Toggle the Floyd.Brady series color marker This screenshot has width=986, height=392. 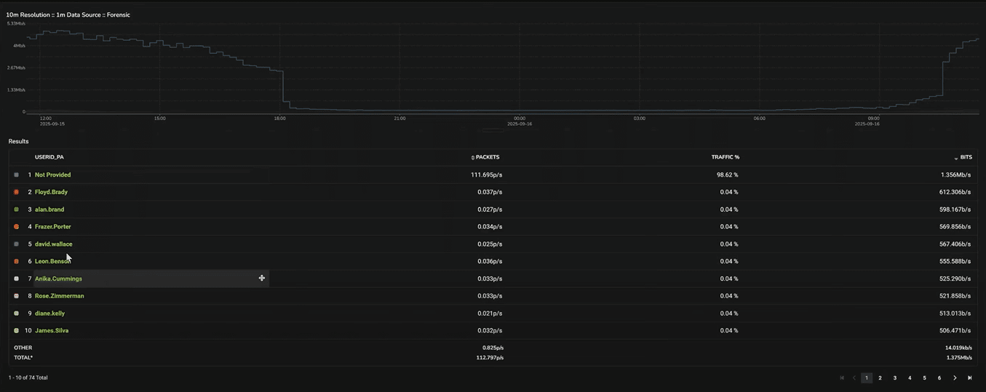pyautogui.click(x=17, y=192)
